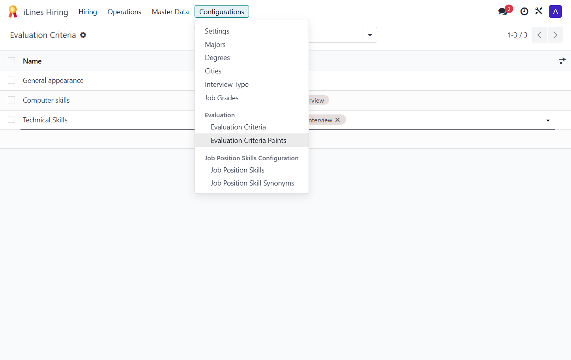Viewport: 571px width, 360px height.
Task: Open the column settings adjust icon
Action: pos(562,61)
